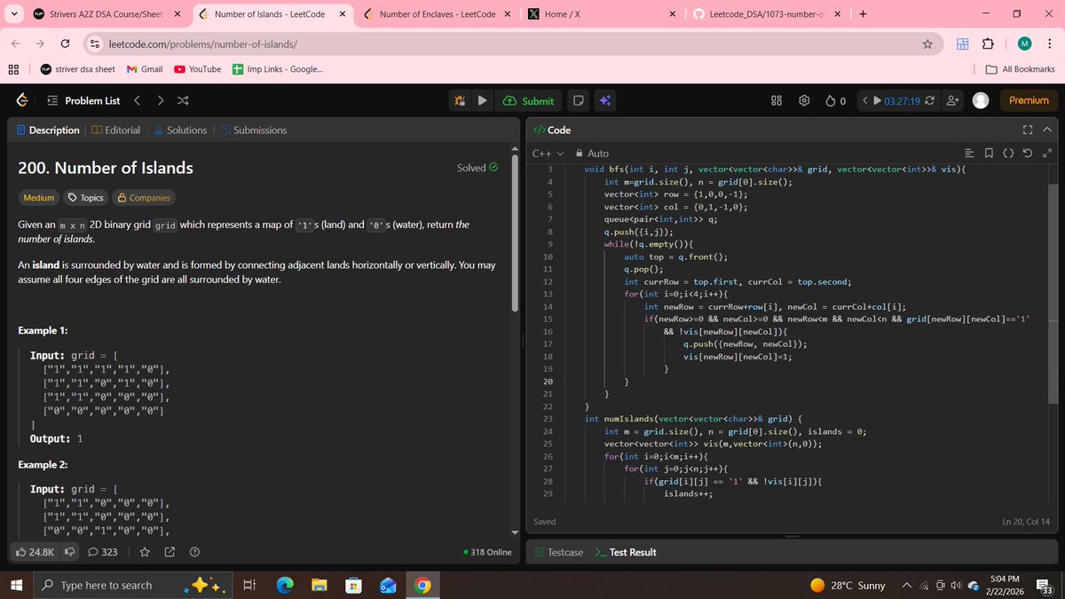The height and width of the screenshot is (599, 1065).
Task: Go to the previous problem arrow
Action: point(137,101)
